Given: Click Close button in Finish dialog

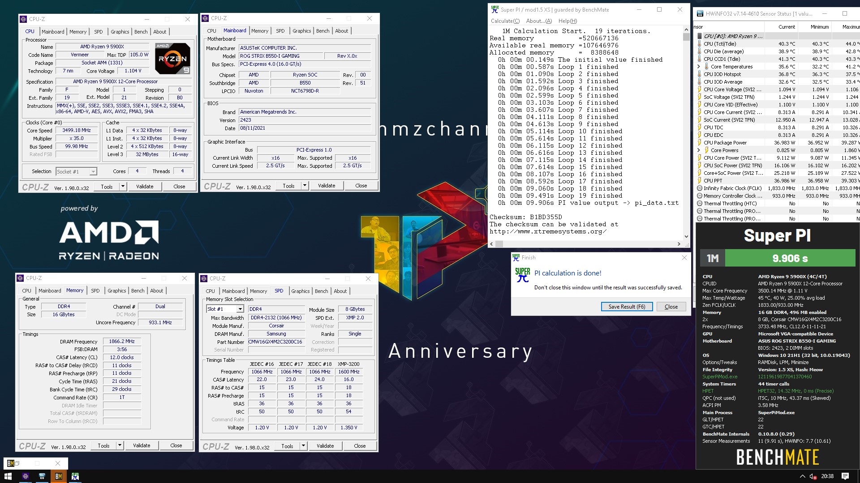Looking at the screenshot, I should pyautogui.click(x=671, y=307).
